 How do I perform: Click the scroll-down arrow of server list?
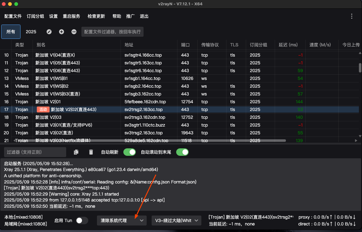pos(360,136)
